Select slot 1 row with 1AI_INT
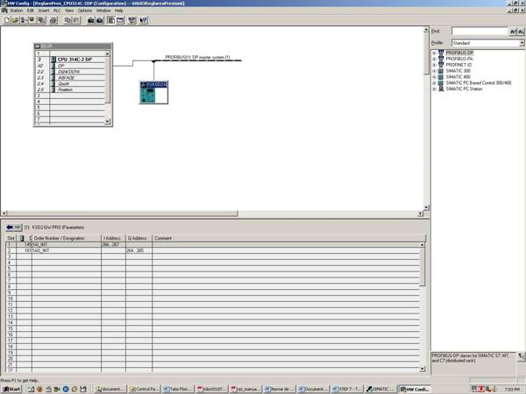 click(x=213, y=244)
